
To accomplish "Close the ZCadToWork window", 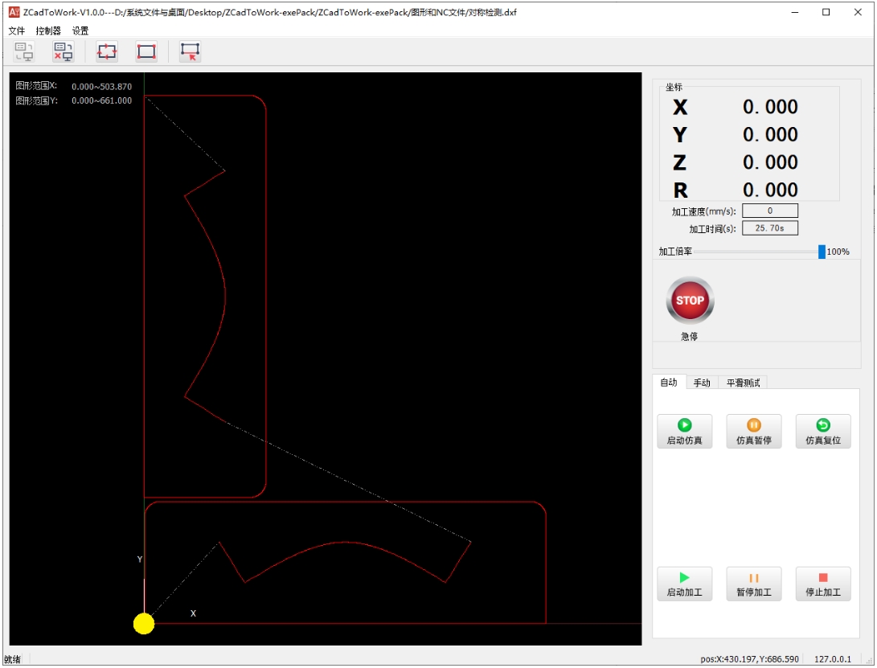I will [x=858, y=12].
